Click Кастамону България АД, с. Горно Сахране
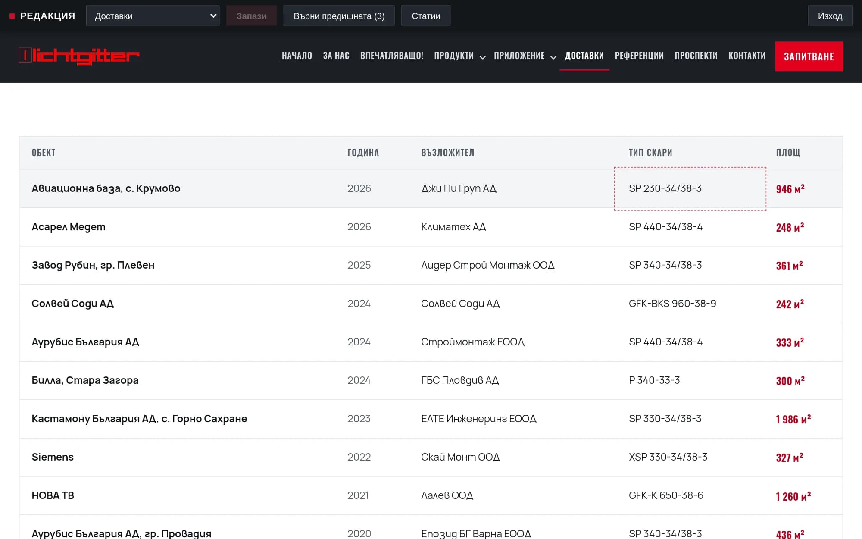This screenshot has height=539, width=862. tap(139, 419)
